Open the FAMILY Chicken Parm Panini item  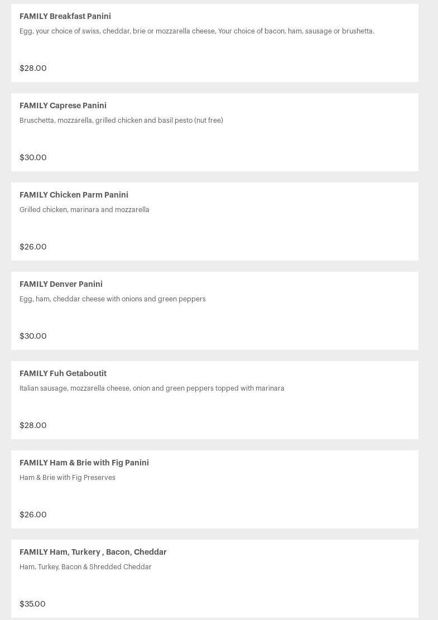(74, 195)
